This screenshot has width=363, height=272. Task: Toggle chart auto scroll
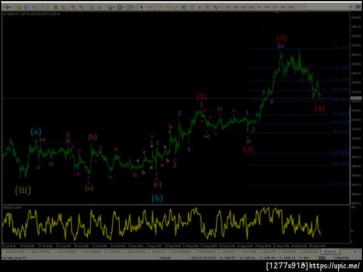(92, 7)
